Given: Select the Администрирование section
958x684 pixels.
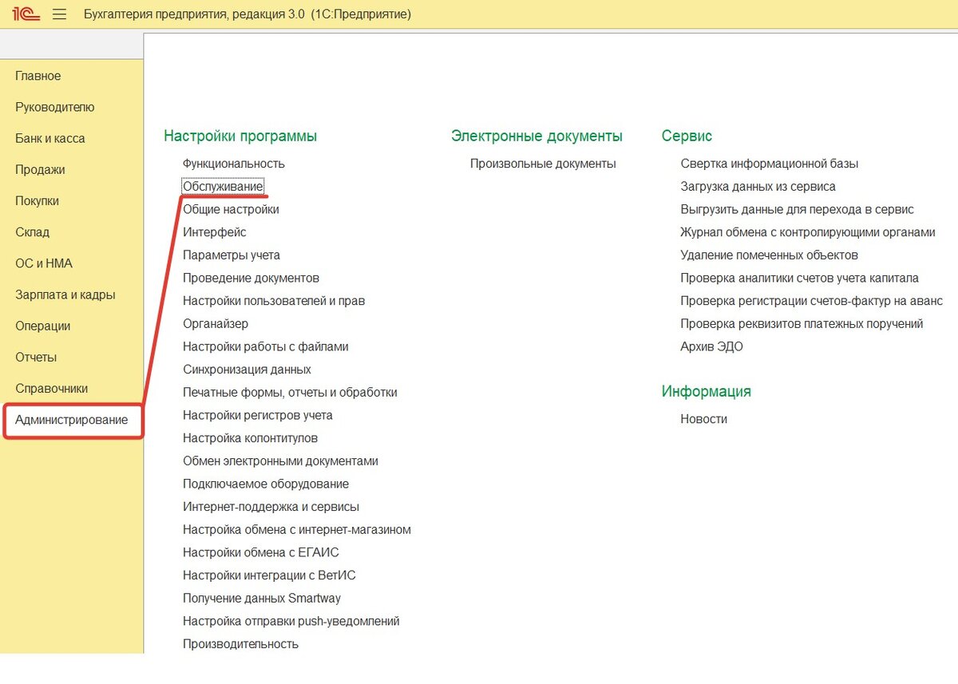Looking at the screenshot, I should (x=72, y=420).
